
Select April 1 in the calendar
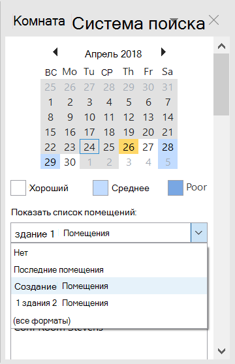(x=50, y=102)
